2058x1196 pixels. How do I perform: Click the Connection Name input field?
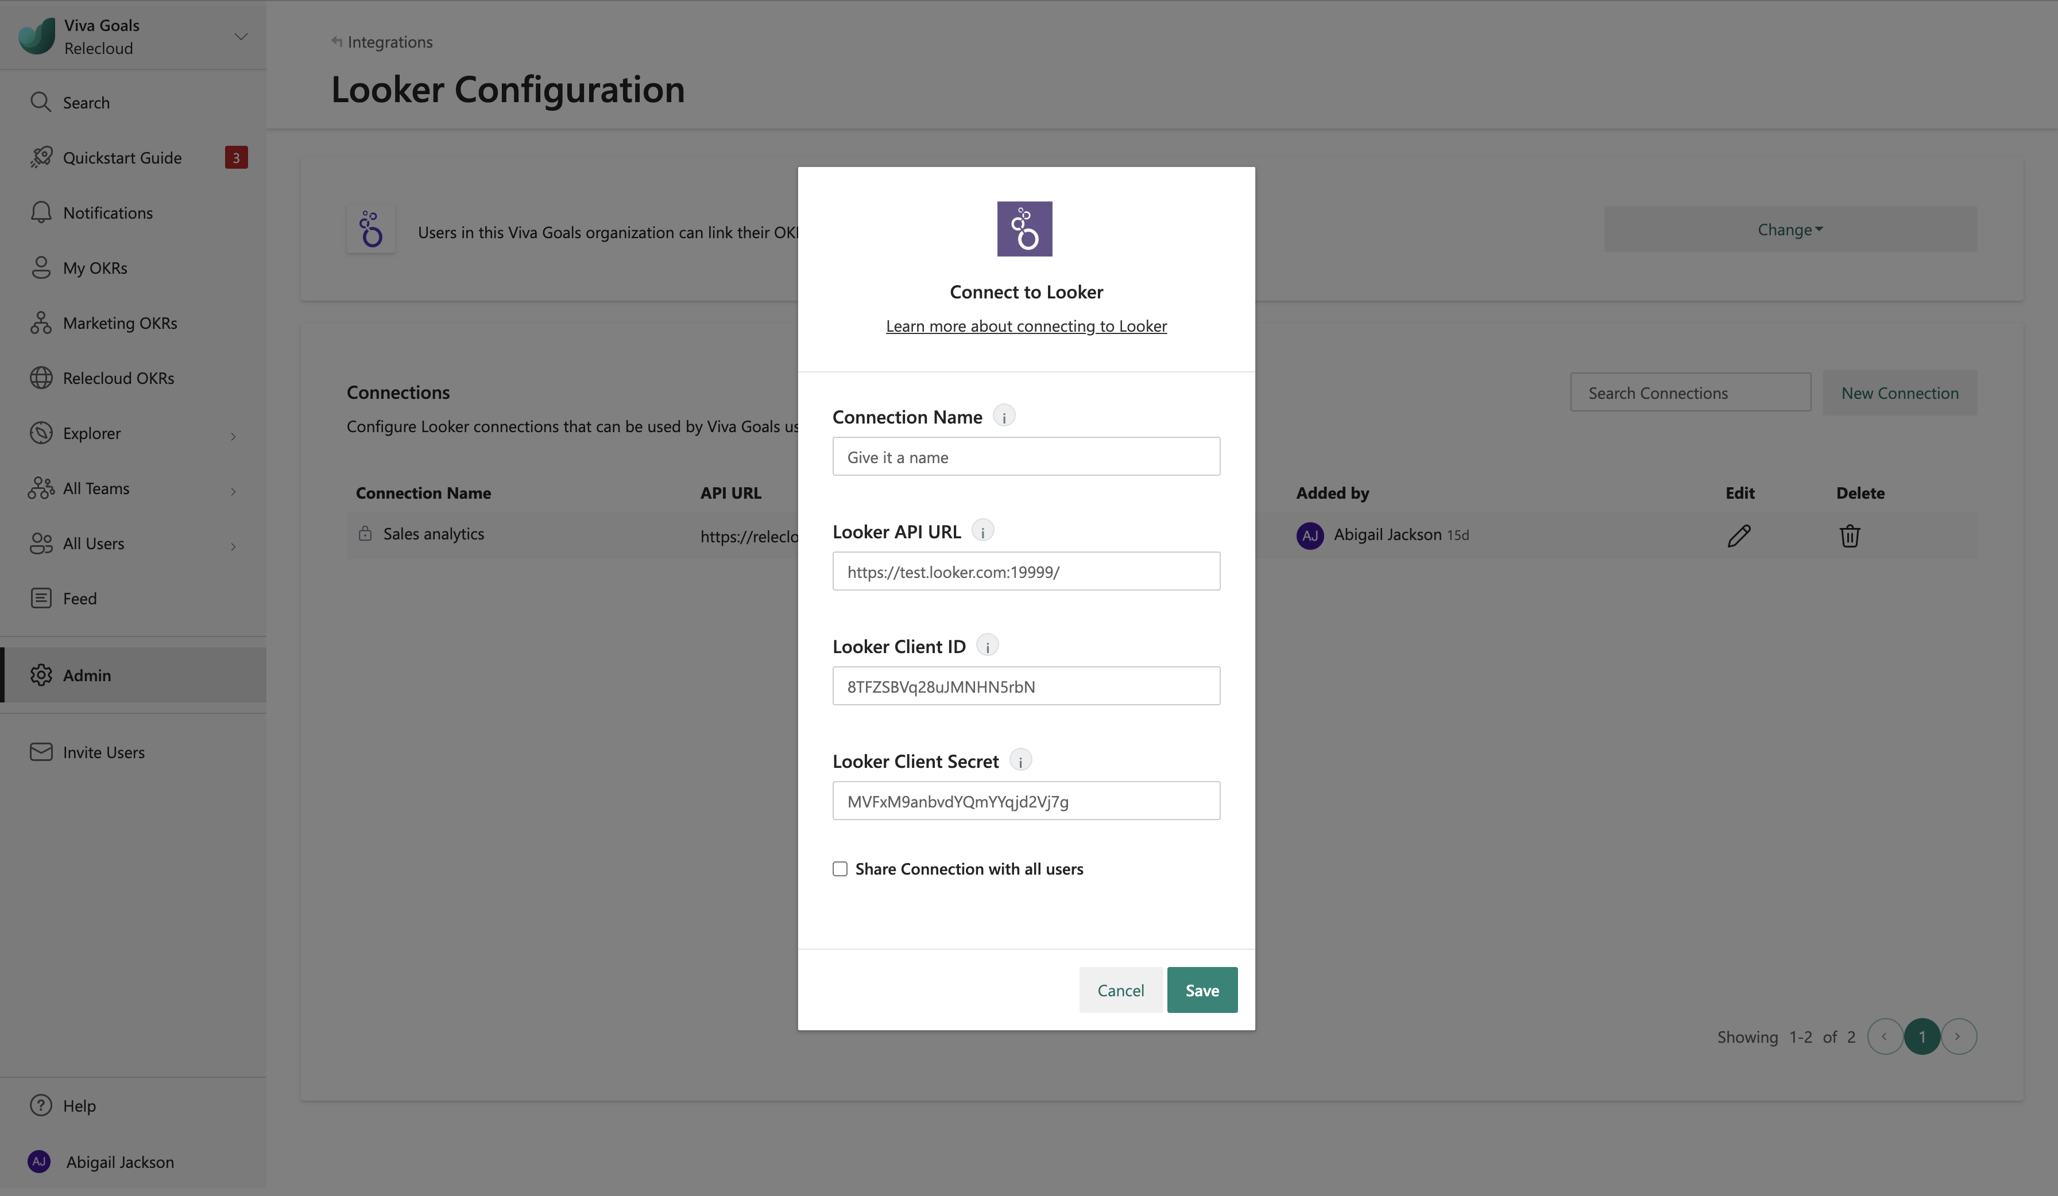click(x=1026, y=456)
